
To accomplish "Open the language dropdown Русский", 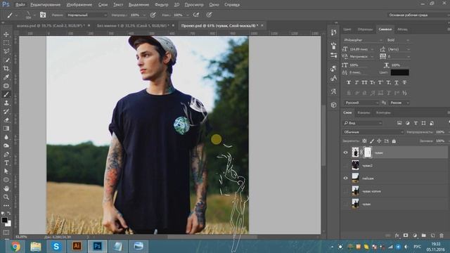I will tap(361, 103).
